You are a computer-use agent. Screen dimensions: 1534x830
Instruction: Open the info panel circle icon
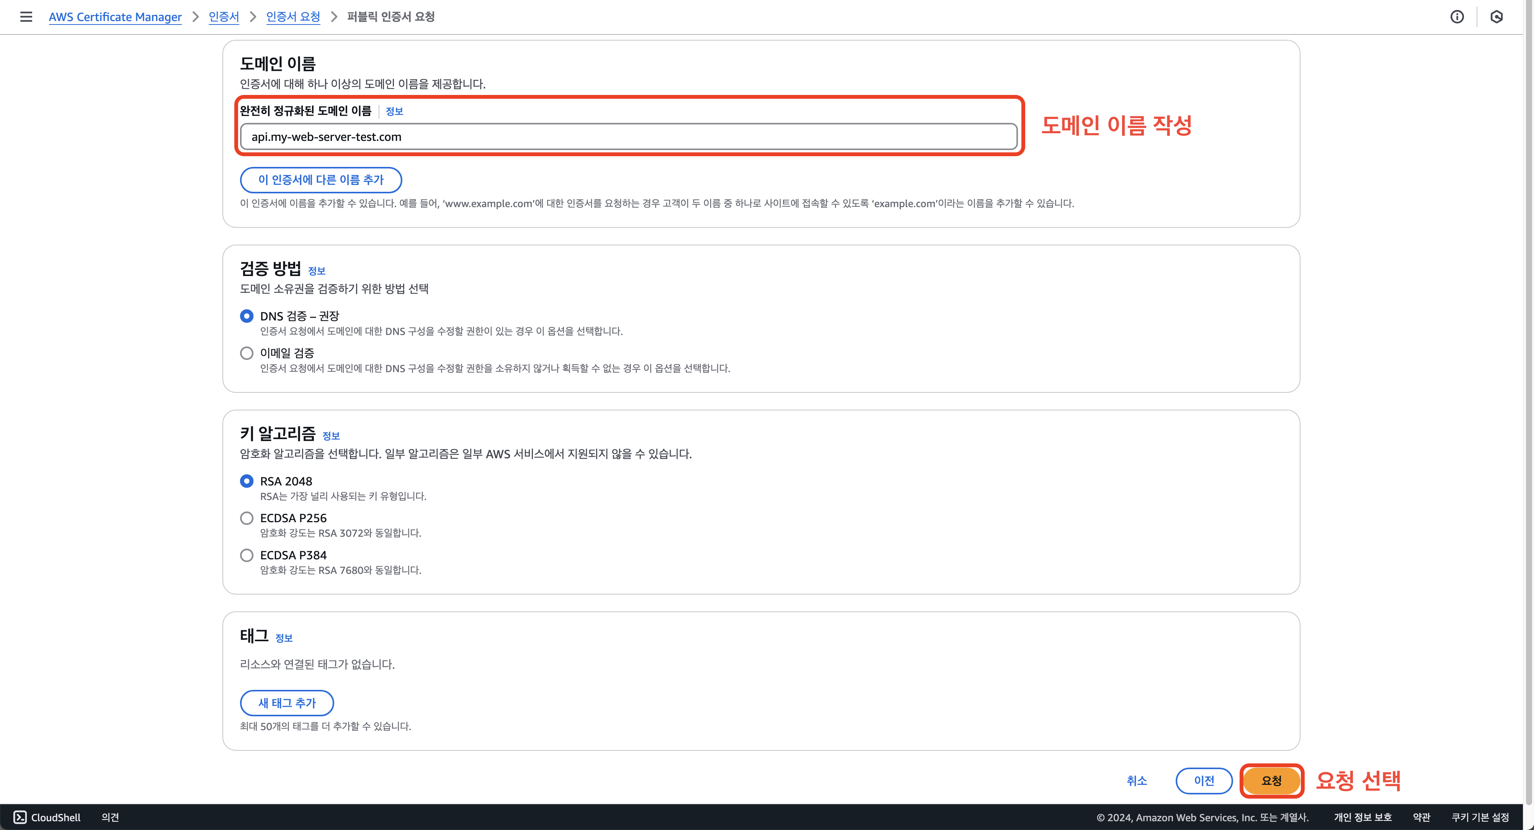(x=1457, y=17)
